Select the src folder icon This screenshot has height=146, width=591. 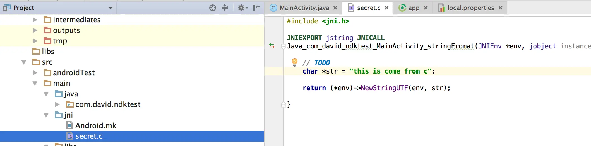pyautogui.click(x=36, y=62)
